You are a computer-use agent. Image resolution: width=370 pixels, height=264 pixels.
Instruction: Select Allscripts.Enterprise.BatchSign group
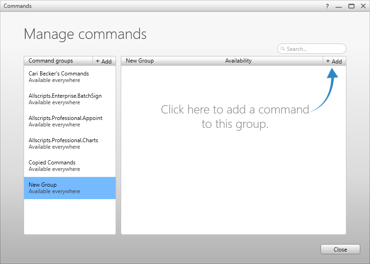(x=70, y=99)
